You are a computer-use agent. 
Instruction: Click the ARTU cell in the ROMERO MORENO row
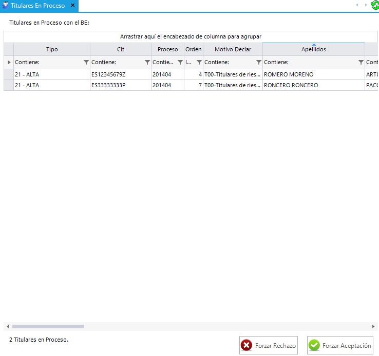pyautogui.click(x=372, y=74)
